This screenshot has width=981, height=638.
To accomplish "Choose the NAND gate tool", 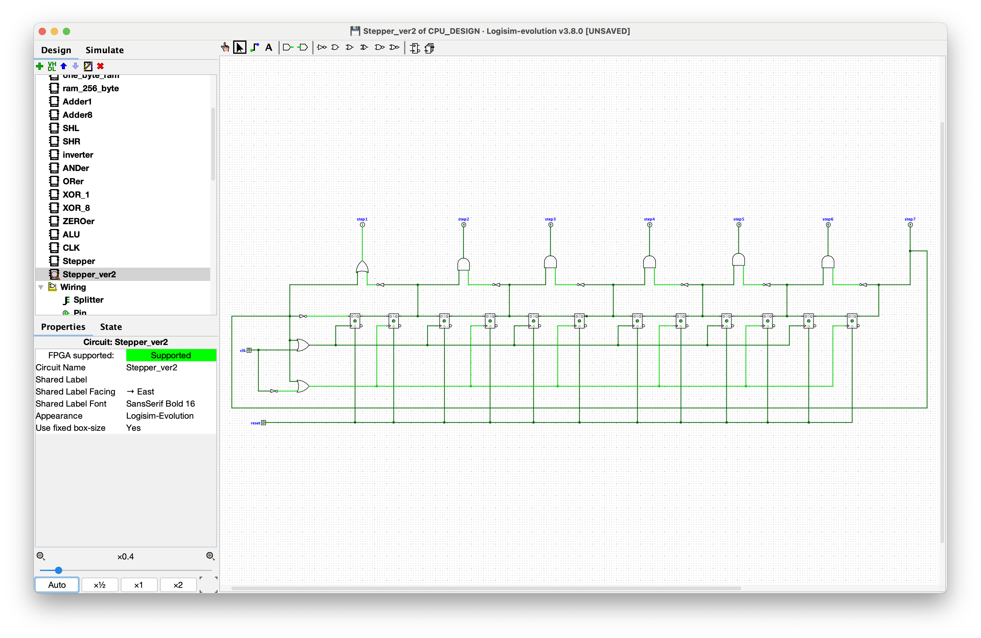I will click(x=379, y=47).
